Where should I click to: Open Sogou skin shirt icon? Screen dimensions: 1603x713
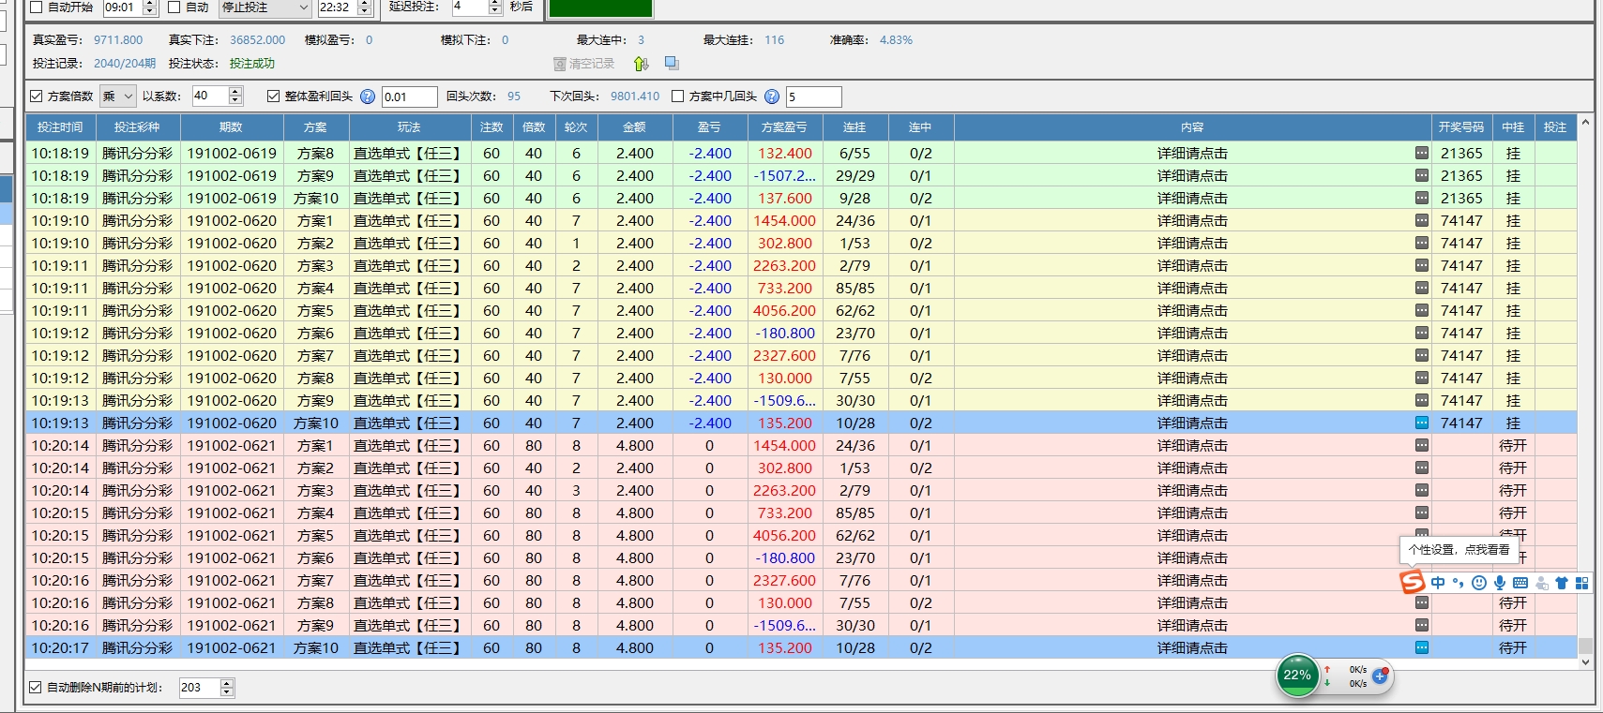click(x=1562, y=583)
